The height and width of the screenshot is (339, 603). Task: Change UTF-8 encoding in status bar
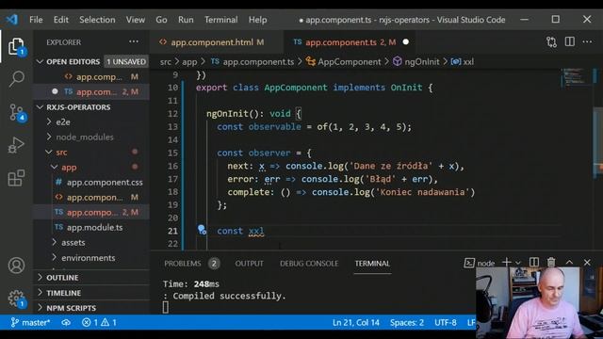(x=446, y=322)
